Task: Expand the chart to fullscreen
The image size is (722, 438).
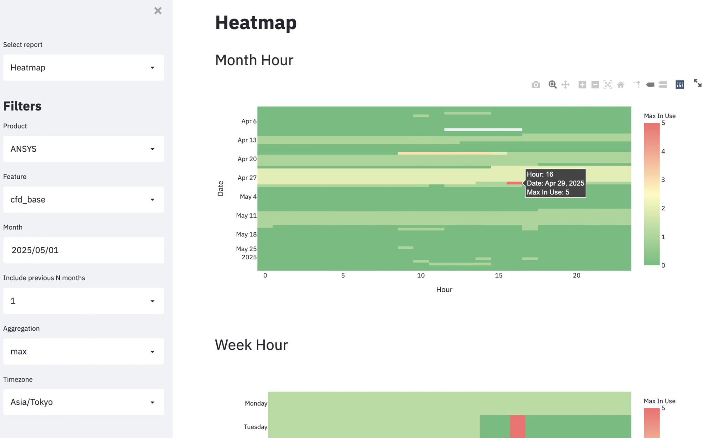Action: [697, 83]
